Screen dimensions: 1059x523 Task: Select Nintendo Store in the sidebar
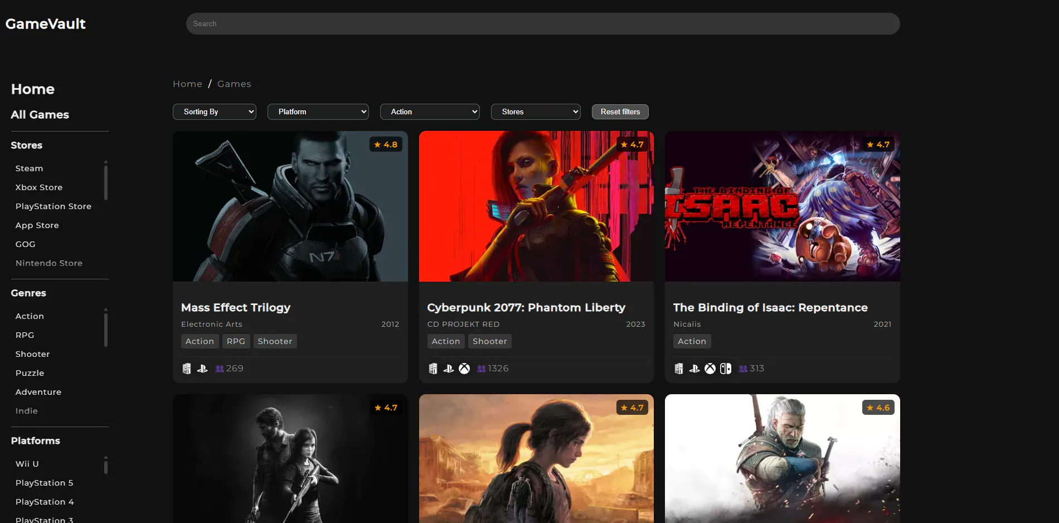pos(49,263)
